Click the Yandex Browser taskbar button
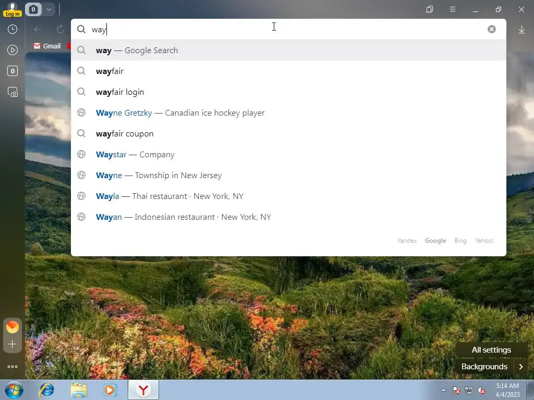Screen dimensions: 534x400 click(x=143, y=390)
